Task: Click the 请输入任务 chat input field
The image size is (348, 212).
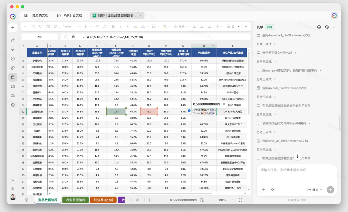Action: tap(296, 175)
